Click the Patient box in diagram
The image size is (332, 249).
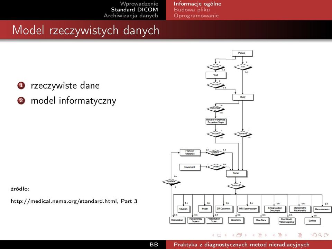(x=242, y=53)
